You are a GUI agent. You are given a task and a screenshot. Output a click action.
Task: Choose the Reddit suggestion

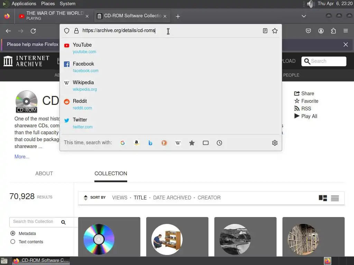(x=171, y=104)
